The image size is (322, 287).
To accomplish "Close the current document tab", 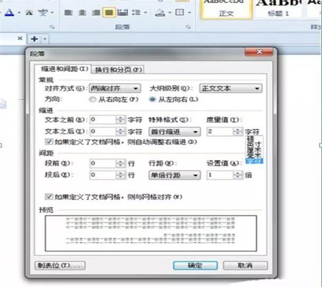I will point(20,38).
